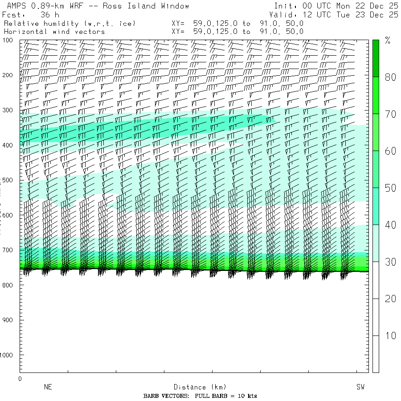Click the Fcst 36 h label
401x401 pixels.
(31, 14)
